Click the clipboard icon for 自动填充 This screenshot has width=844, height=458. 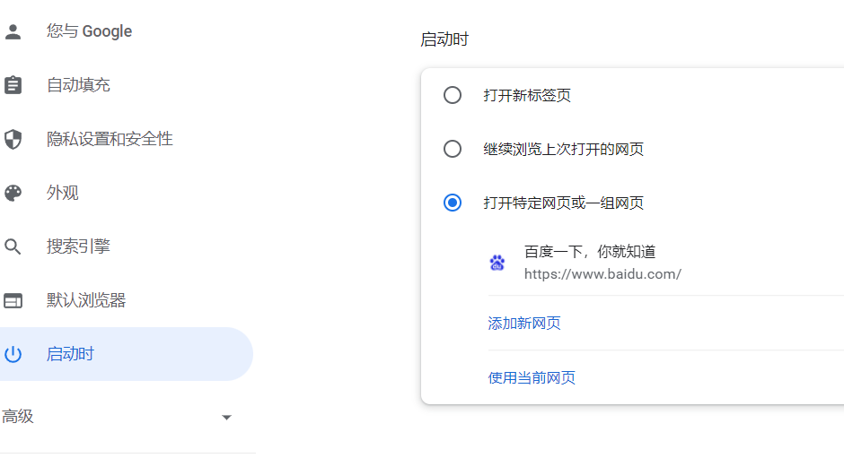13,85
